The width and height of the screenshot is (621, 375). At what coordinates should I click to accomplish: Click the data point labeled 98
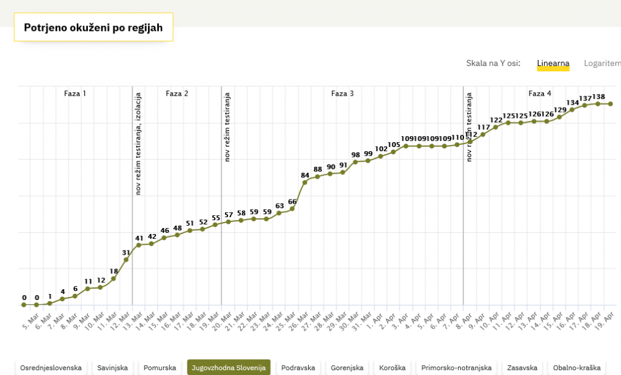pos(355,162)
